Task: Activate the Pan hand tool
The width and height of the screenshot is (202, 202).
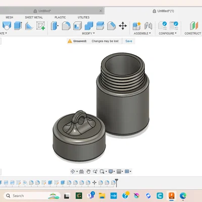Action: coord(88,172)
